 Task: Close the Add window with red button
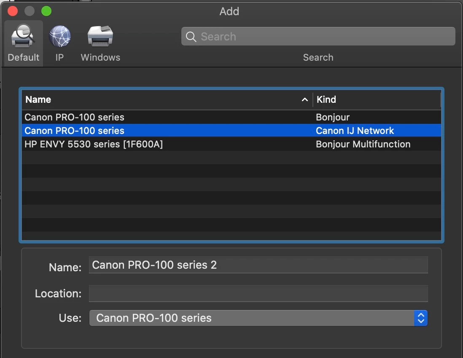[x=13, y=11]
